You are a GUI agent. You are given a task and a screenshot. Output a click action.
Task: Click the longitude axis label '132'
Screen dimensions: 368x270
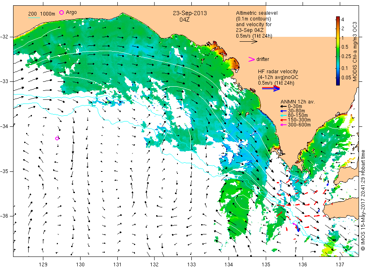155,265
